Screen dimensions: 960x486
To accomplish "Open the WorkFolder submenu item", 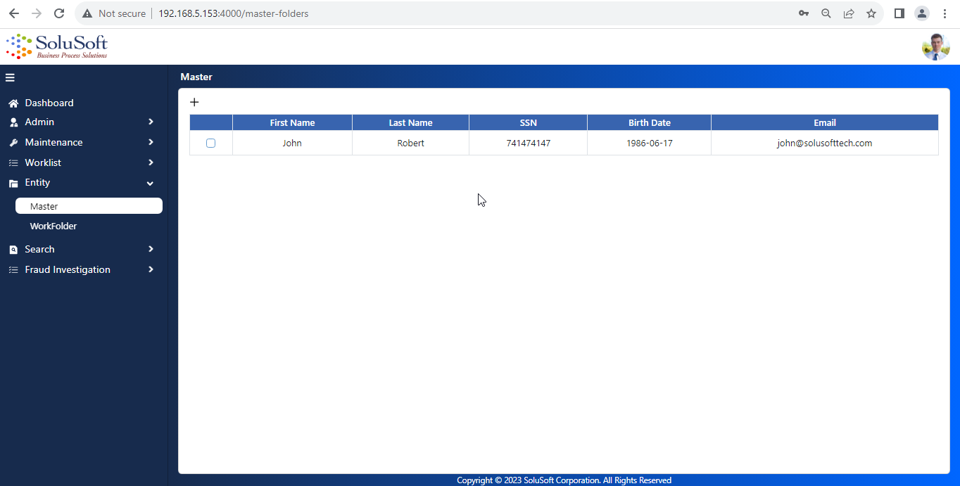I will pos(53,226).
